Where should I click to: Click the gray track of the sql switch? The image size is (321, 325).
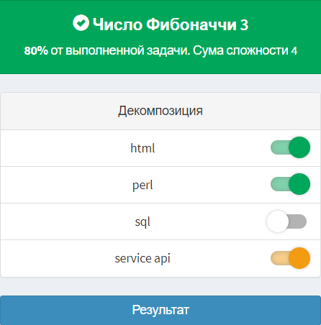(x=297, y=221)
